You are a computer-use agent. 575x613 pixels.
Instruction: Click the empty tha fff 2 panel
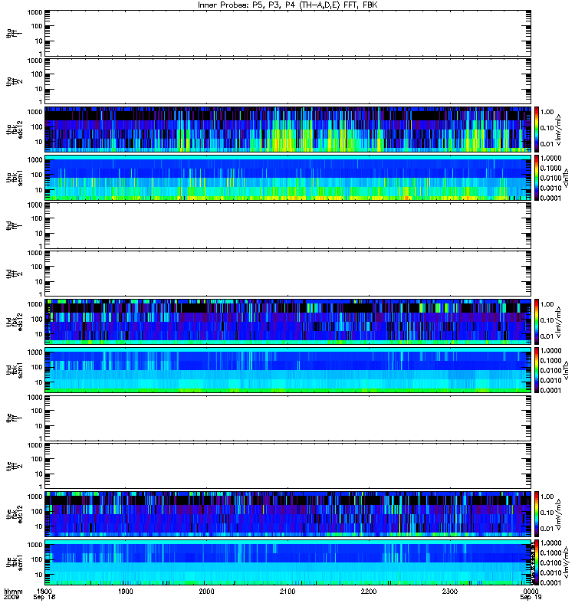coord(288,81)
